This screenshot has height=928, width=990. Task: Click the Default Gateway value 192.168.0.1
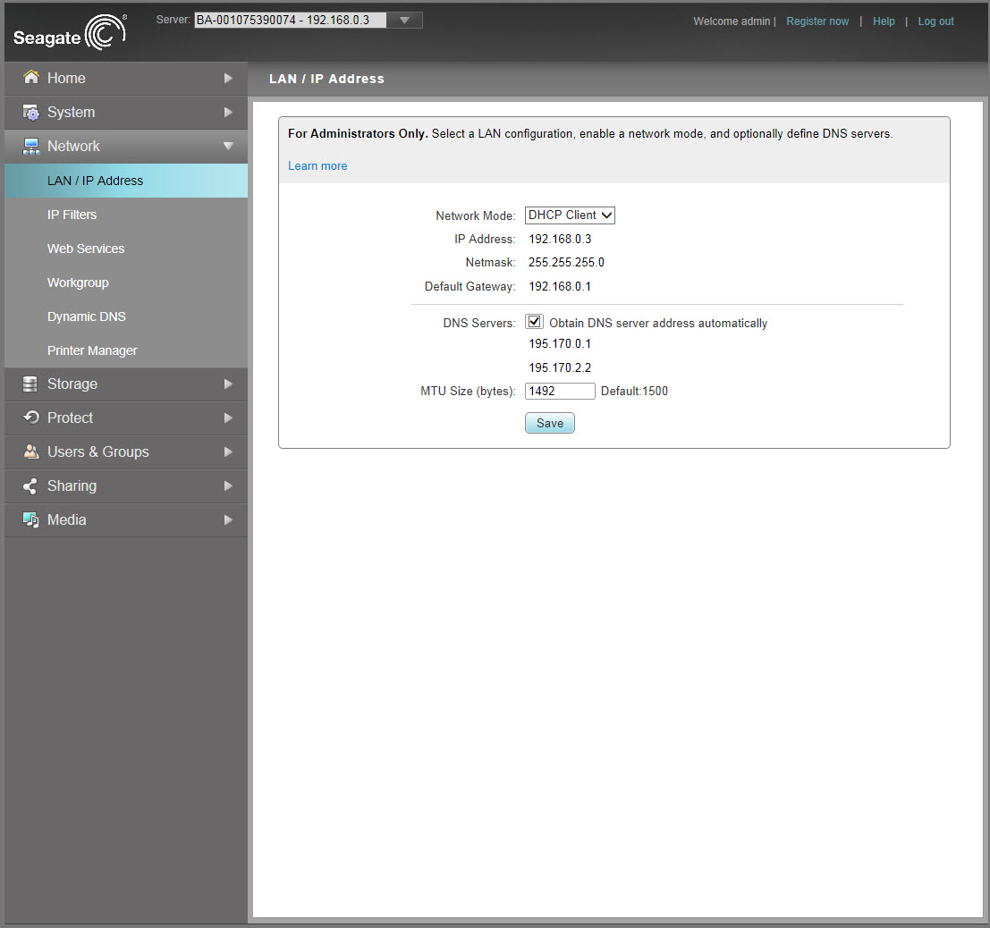560,287
